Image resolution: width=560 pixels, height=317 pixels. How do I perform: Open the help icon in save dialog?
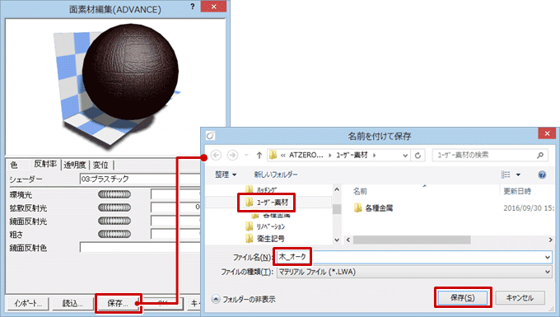[x=542, y=175]
